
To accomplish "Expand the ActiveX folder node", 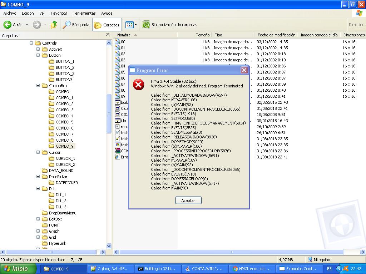I will pyautogui.click(x=38, y=49).
